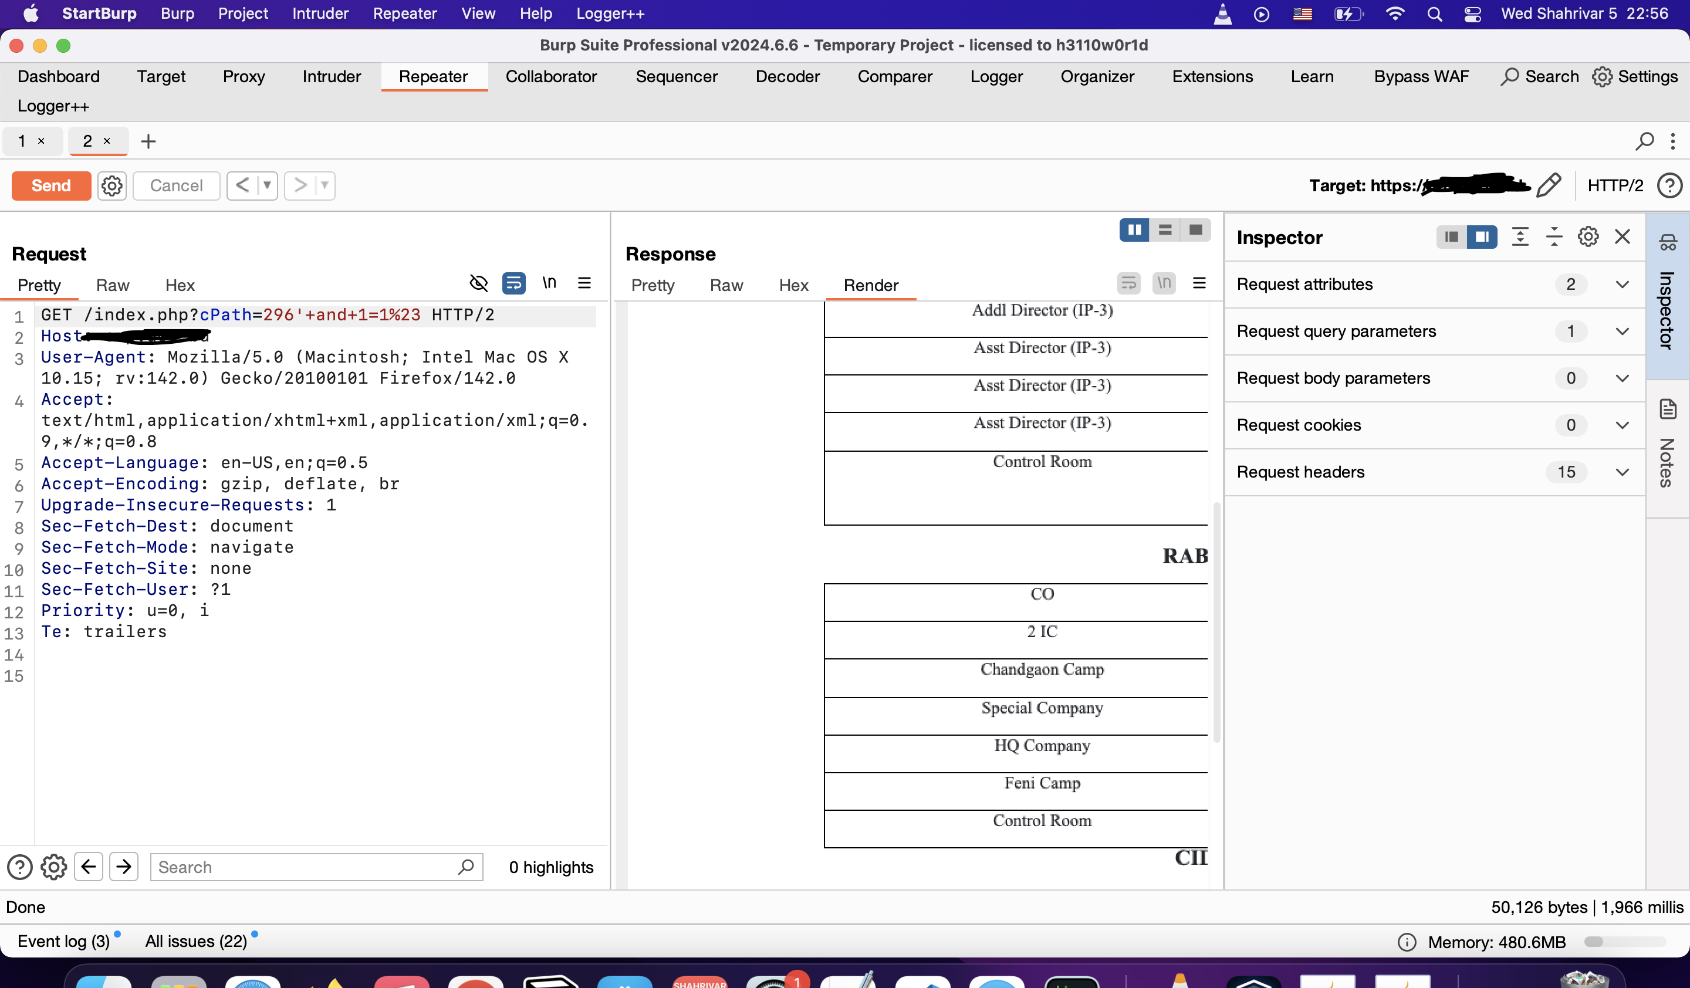Open the Inspector settings gear icon
This screenshot has height=988, width=1690.
pos(1588,236)
